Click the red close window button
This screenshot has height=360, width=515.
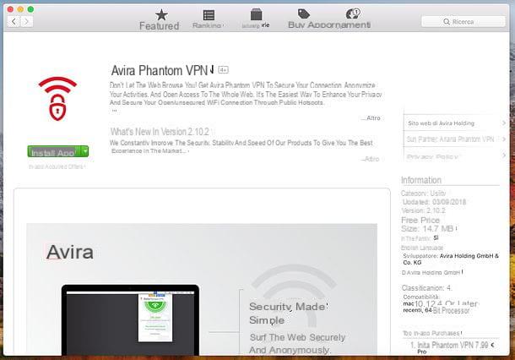[x=10, y=9]
